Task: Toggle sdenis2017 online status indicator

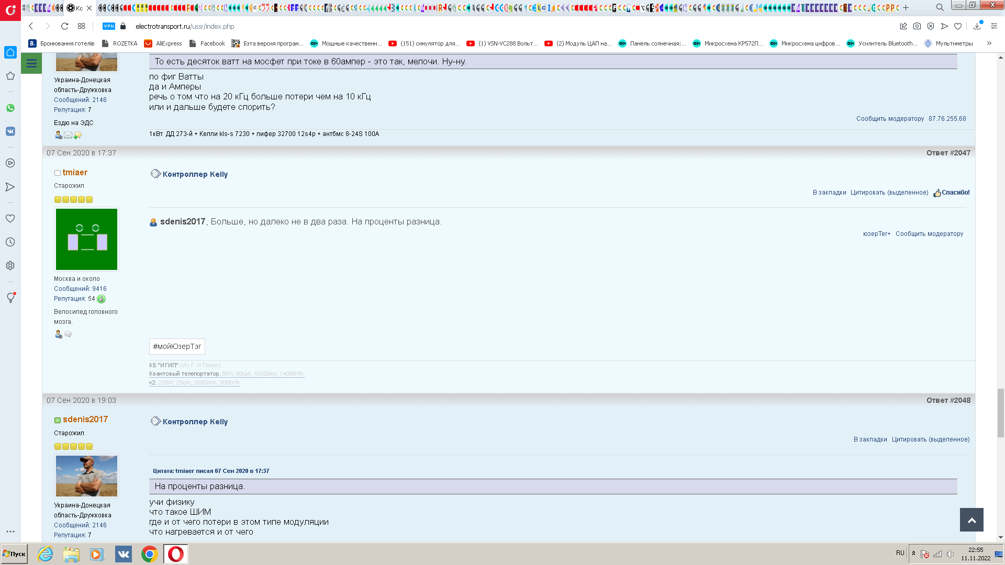Action: (58, 420)
